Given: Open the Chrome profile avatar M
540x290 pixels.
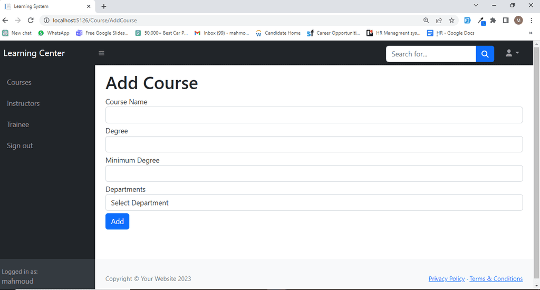Looking at the screenshot, I should (x=518, y=21).
